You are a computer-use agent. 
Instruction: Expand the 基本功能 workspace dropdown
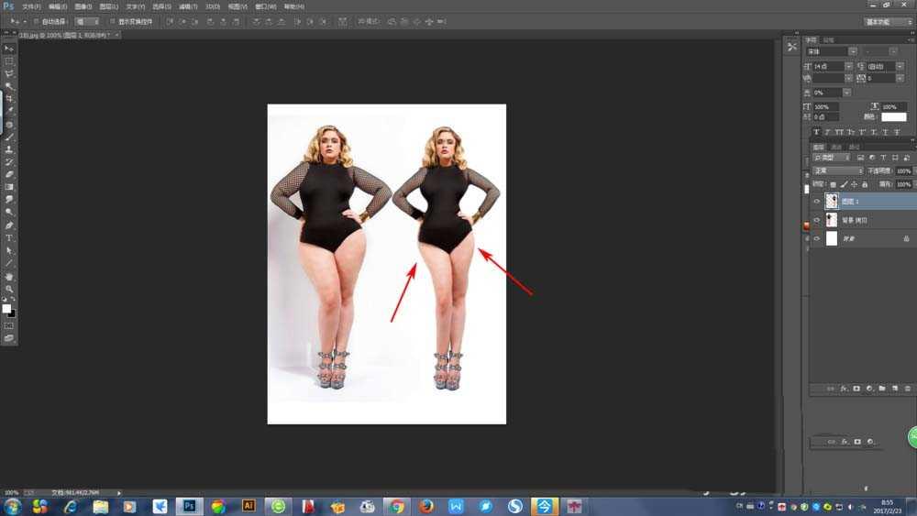coord(889,21)
